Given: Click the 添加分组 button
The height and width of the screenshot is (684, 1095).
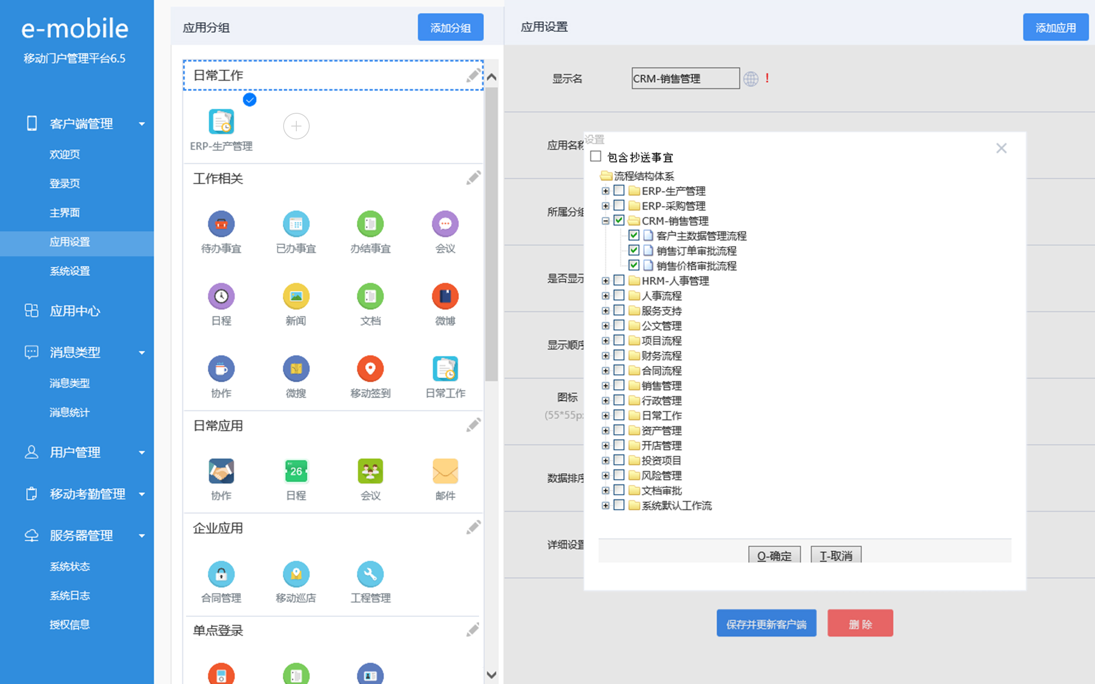Looking at the screenshot, I should 450,27.
